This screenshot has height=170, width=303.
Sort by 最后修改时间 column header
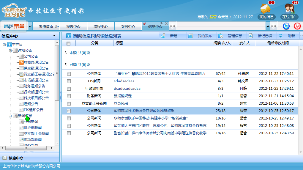[278, 43]
